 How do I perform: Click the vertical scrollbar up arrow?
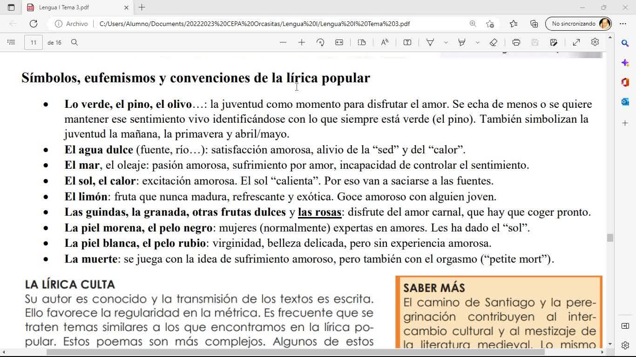[610, 37]
